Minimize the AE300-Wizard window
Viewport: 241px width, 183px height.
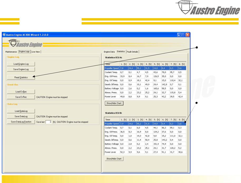pyautogui.click(x=179, y=35)
